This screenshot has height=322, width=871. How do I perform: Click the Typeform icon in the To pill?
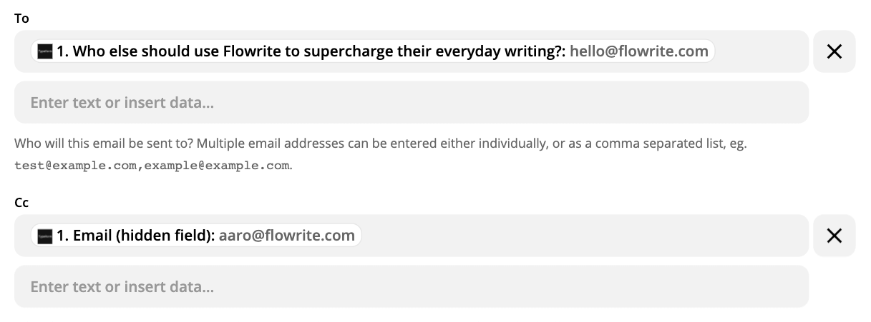coord(45,51)
